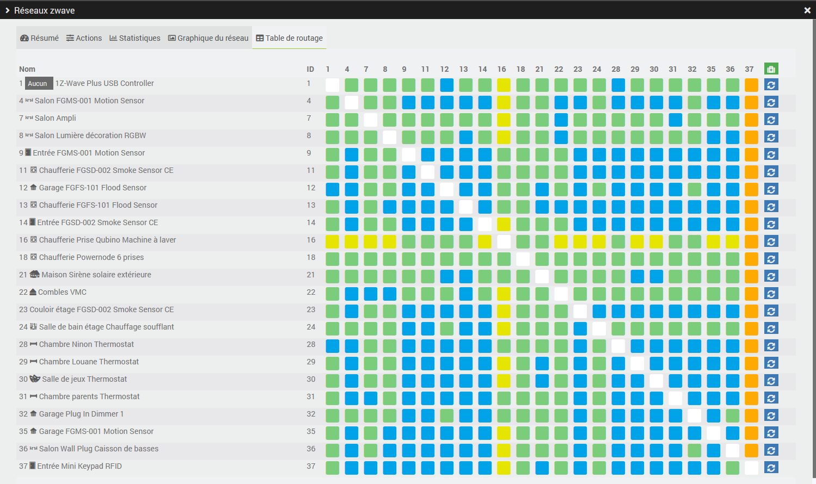This screenshot has height=484, width=816.
Task: Refresh routes for Salon FGMS-001 Motion Sensor
Action: click(x=771, y=102)
